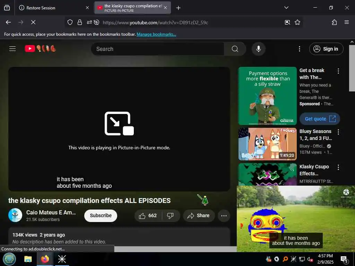Bookmark this page with star icon
This screenshot has width=355, height=266.
click(x=297, y=22)
